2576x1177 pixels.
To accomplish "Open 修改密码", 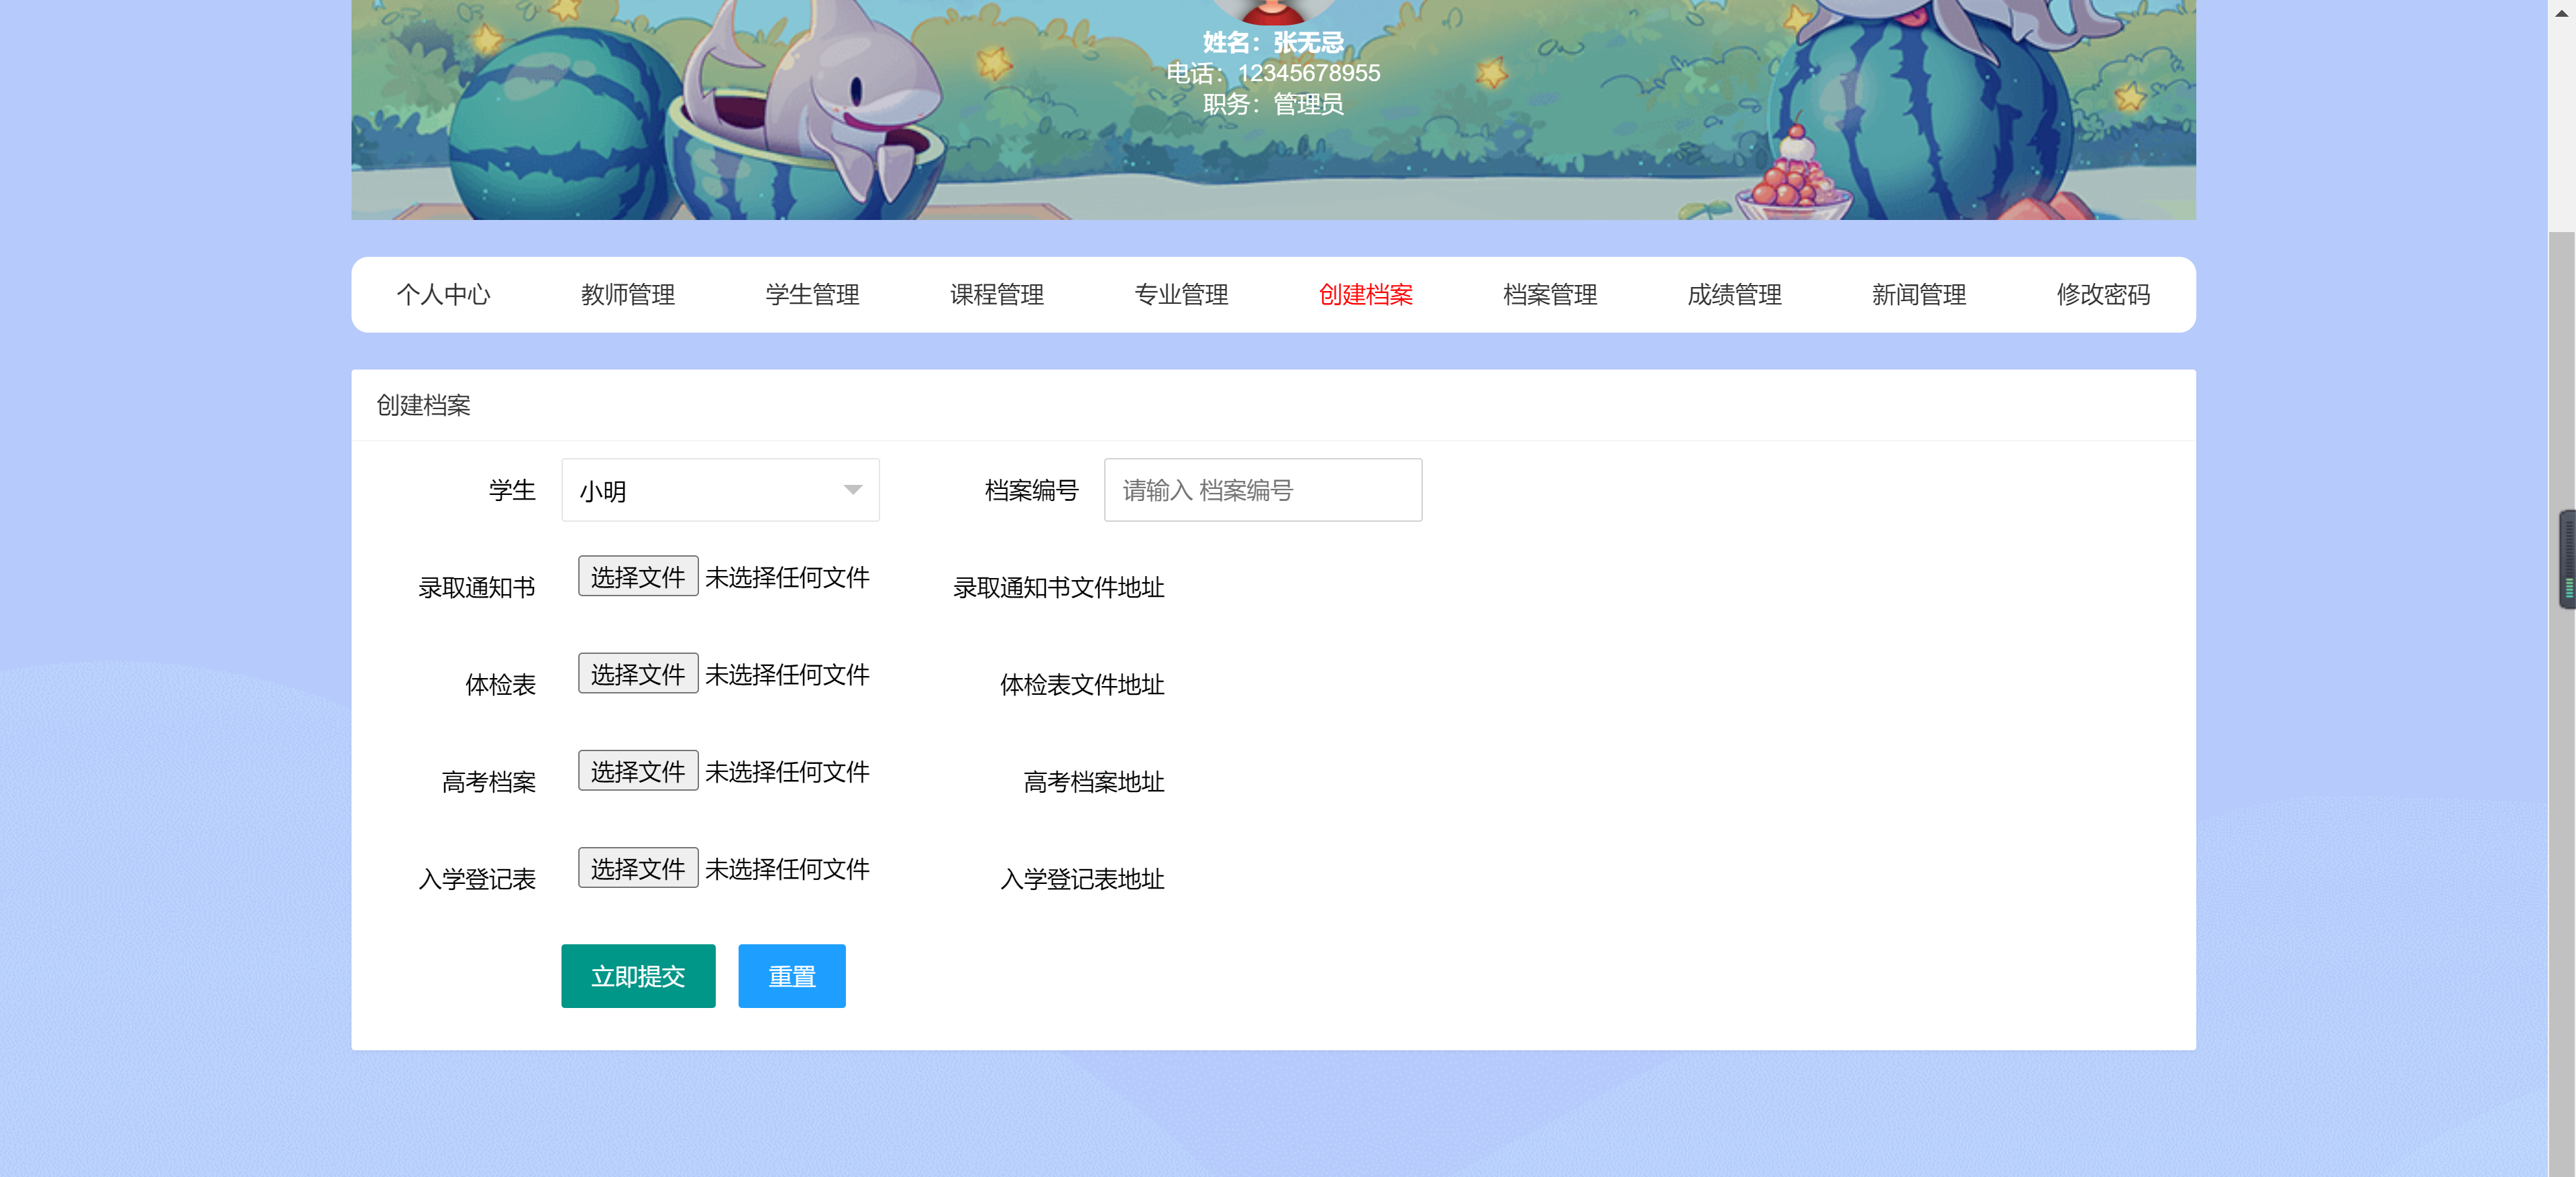I will pyautogui.click(x=2103, y=295).
